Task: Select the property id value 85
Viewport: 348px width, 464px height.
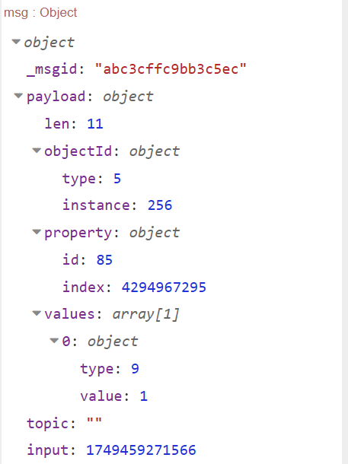Action: pos(104,260)
